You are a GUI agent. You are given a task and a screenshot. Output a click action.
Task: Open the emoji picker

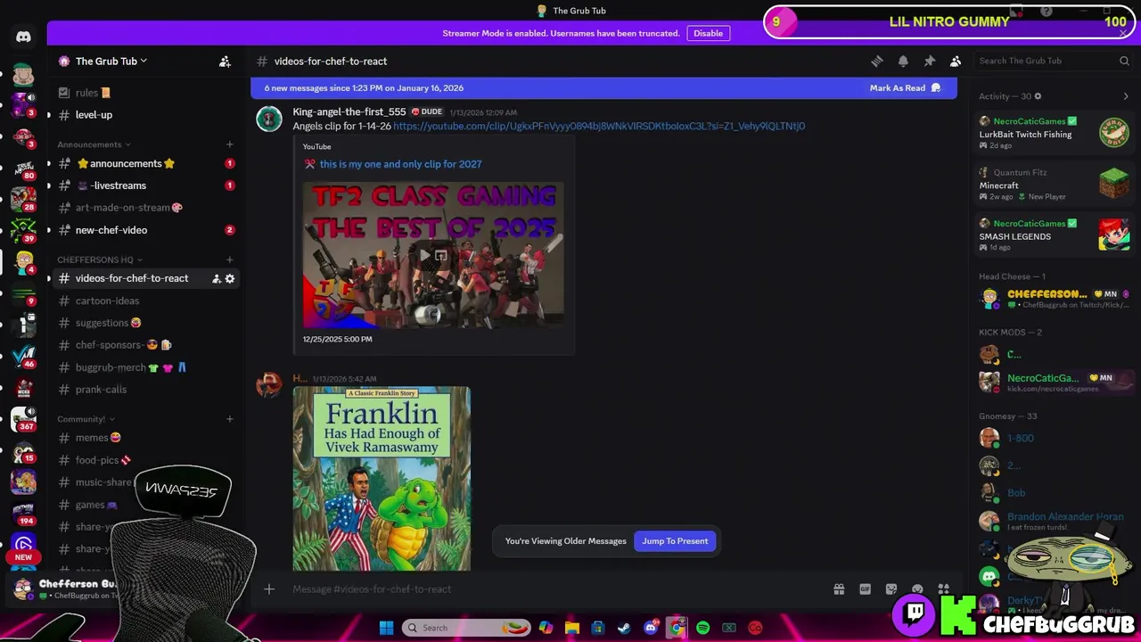(917, 588)
